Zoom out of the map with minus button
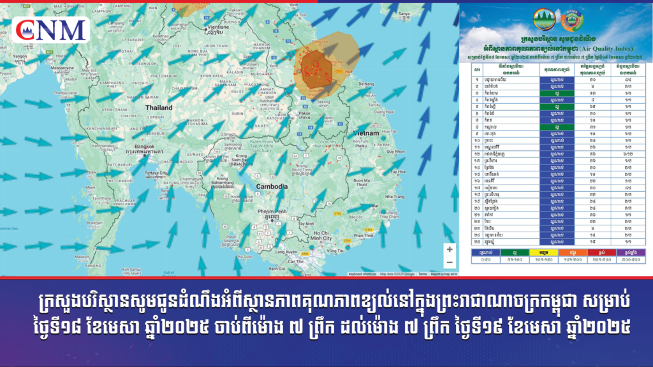 click(x=450, y=263)
